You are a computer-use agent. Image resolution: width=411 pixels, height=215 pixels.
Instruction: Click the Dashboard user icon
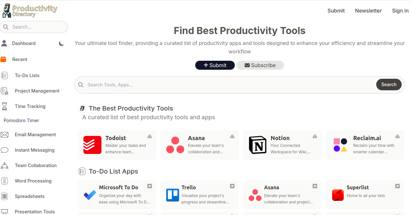[4, 43]
